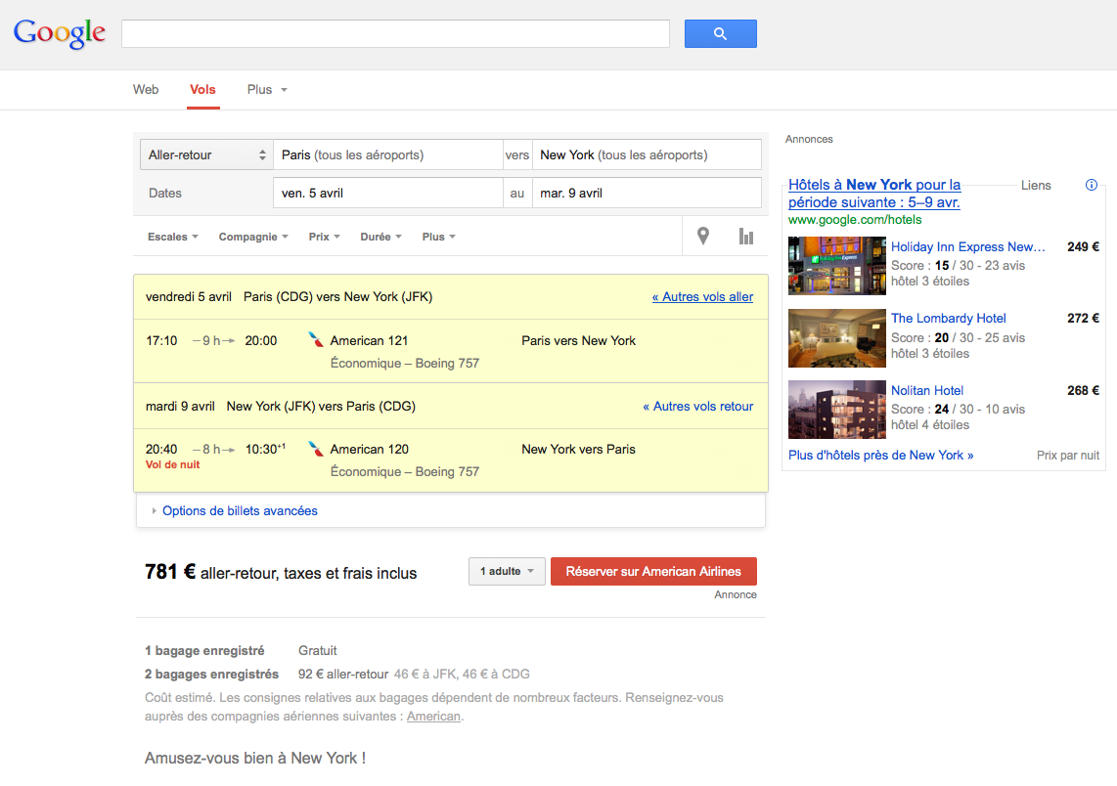Expand the Compagnie filter dropdown
This screenshot has width=1117, height=786.
tap(253, 237)
